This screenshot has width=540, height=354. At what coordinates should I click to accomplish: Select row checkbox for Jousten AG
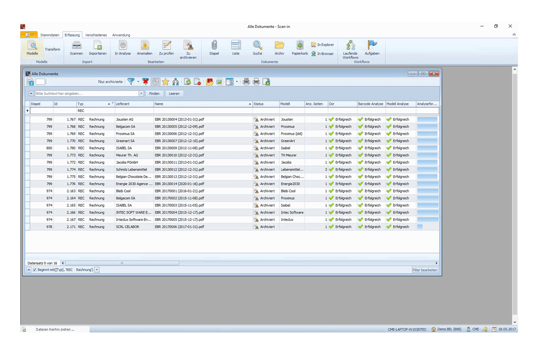point(27,120)
